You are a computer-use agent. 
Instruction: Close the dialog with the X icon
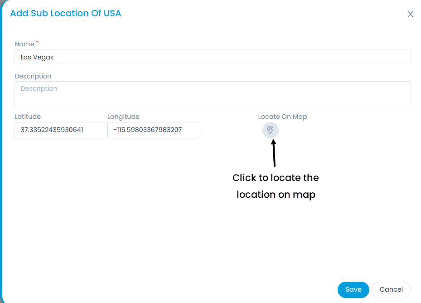point(410,14)
